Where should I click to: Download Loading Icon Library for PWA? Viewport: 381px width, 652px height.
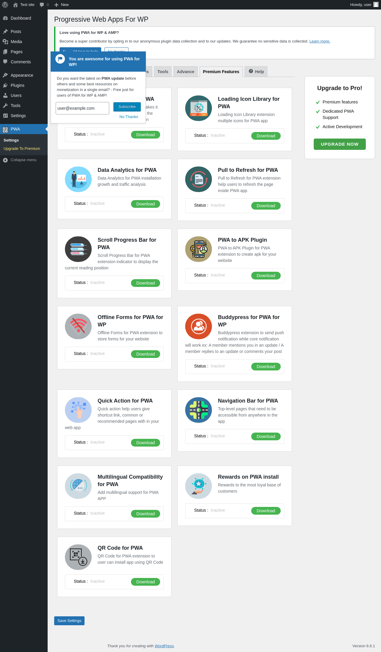coord(266,136)
